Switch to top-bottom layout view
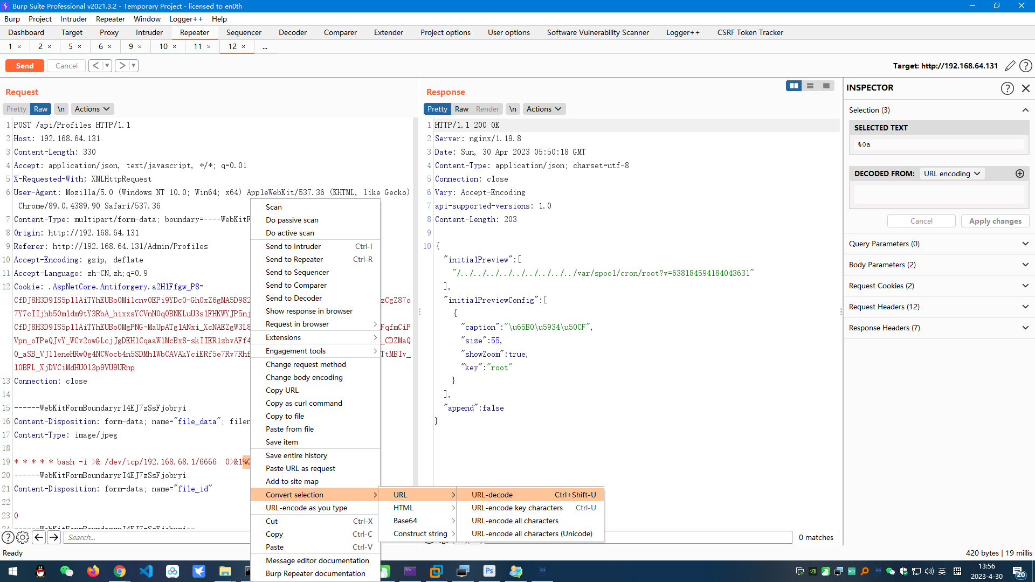The image size is (1035, 582). (x=810, y=86)
